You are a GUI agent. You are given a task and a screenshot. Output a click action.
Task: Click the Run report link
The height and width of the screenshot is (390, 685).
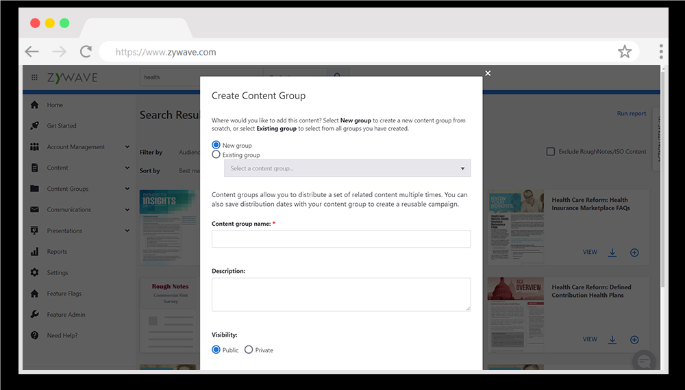tap(632, 113)
